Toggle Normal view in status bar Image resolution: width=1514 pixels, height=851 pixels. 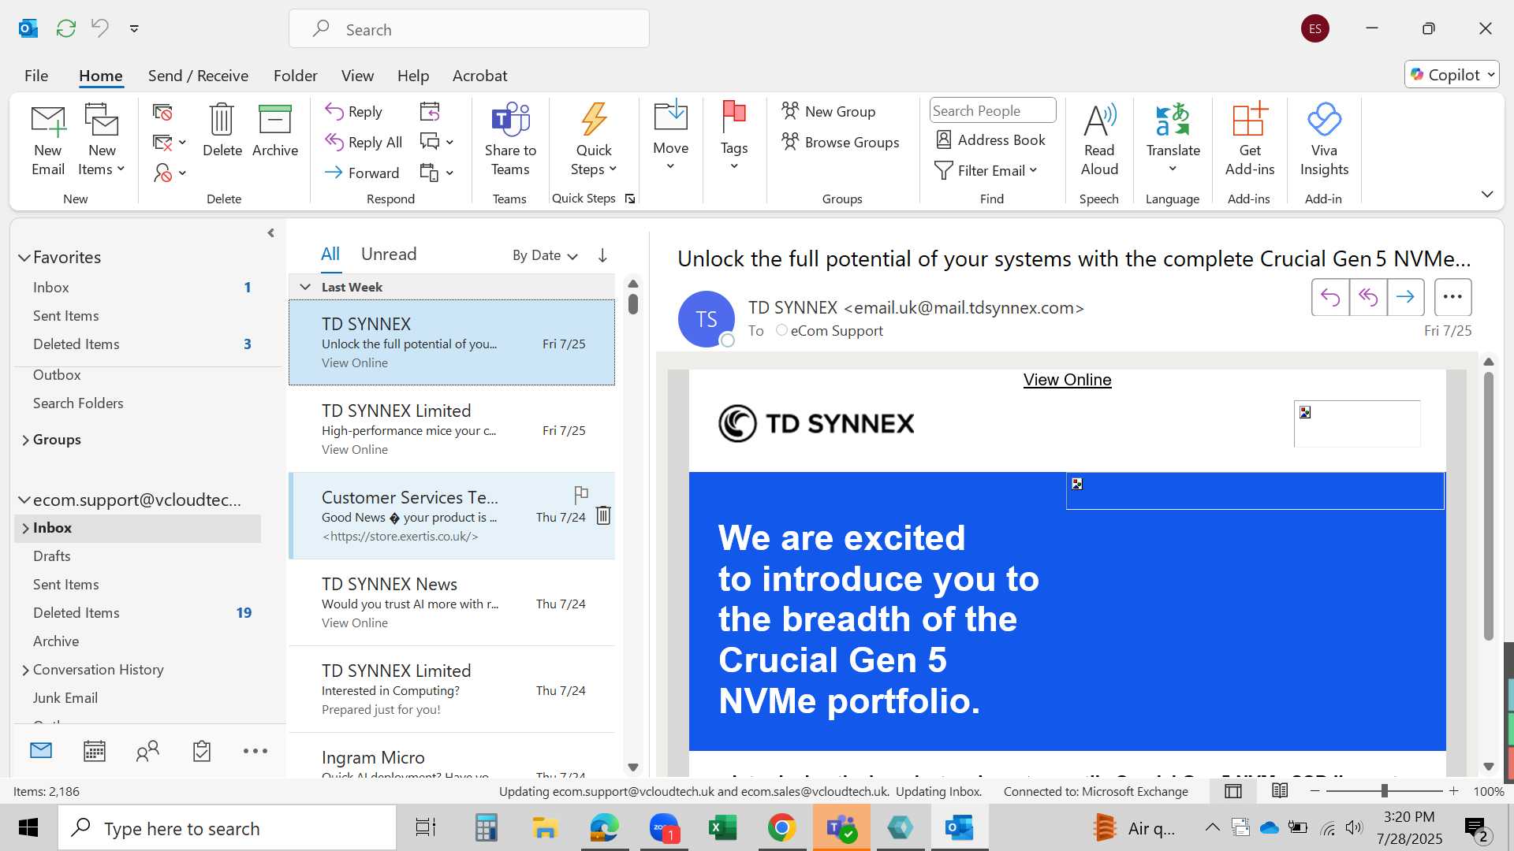click(x=1233, y=791)
